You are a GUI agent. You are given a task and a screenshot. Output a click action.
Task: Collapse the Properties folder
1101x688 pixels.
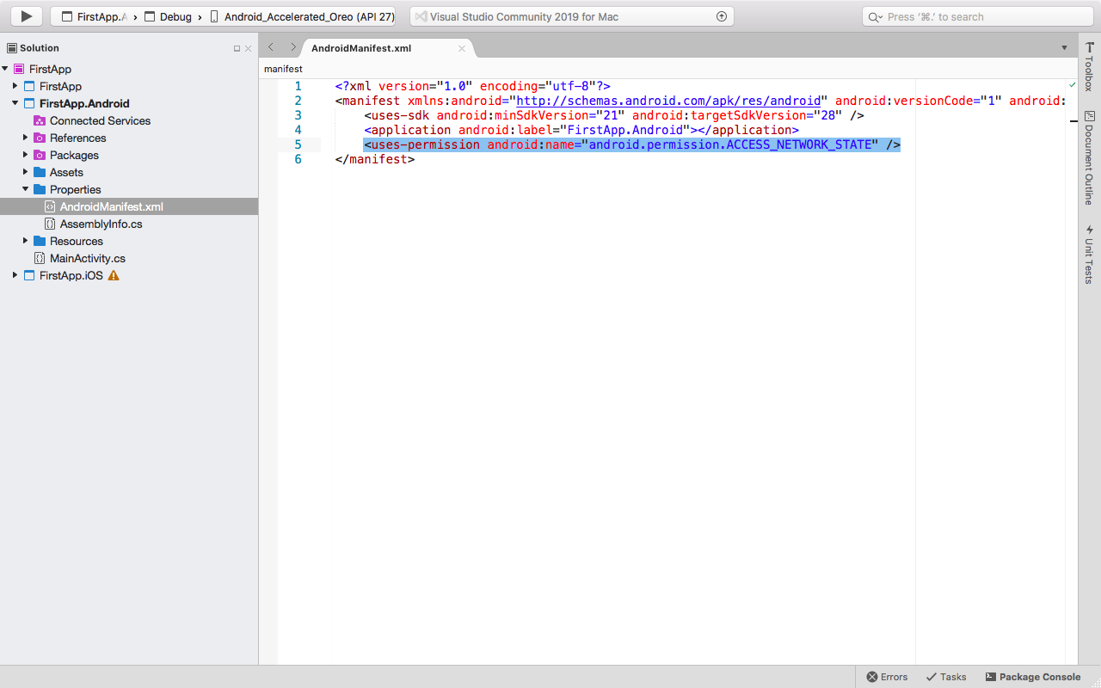26,189
